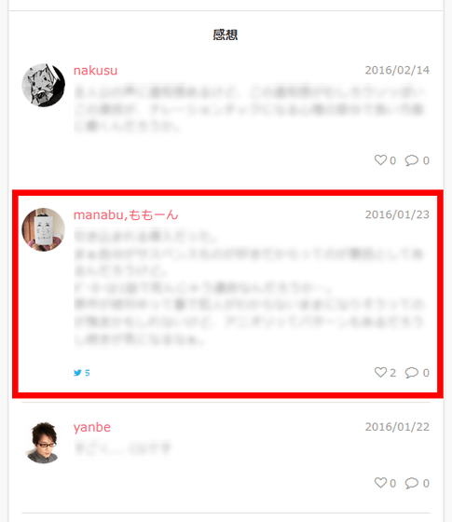Open comments on nakusu's review

pyautogui.click(x=411, y=160)
